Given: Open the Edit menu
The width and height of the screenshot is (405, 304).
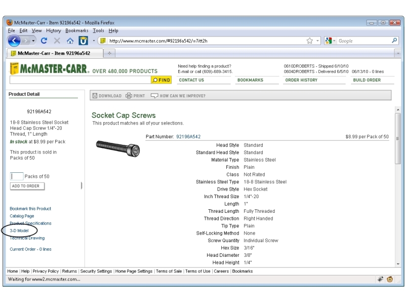Looking at the screenshot, I should tap(23, 30).
